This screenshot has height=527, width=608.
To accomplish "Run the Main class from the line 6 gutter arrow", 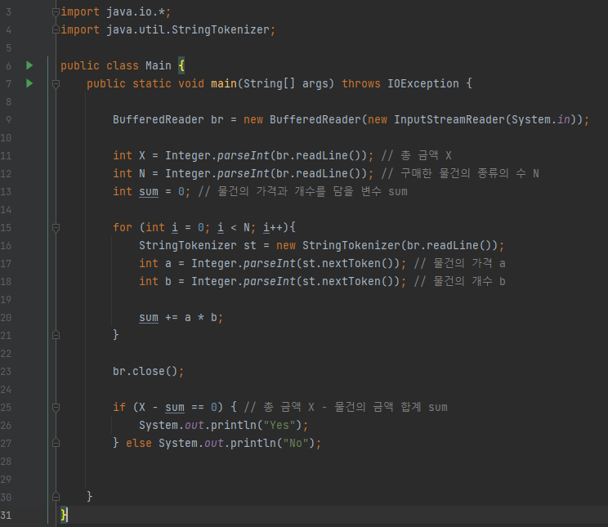I will pyautogui.click(x=29, y=65).
